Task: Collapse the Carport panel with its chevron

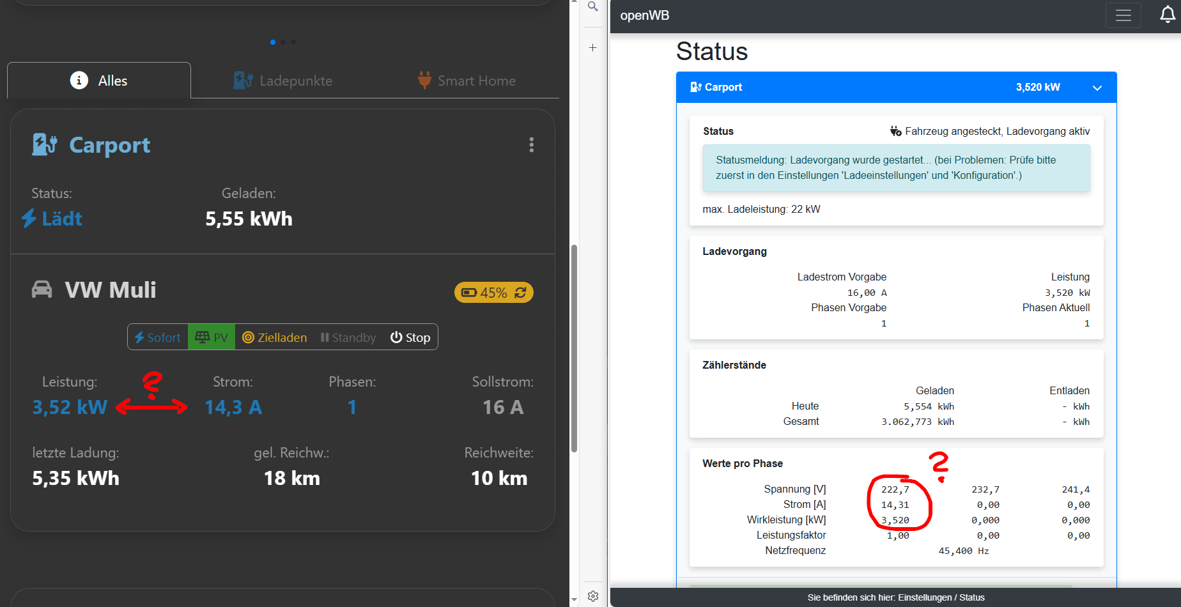Action: 1097,88
